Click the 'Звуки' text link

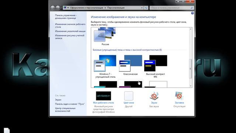[x=154, y=103]
